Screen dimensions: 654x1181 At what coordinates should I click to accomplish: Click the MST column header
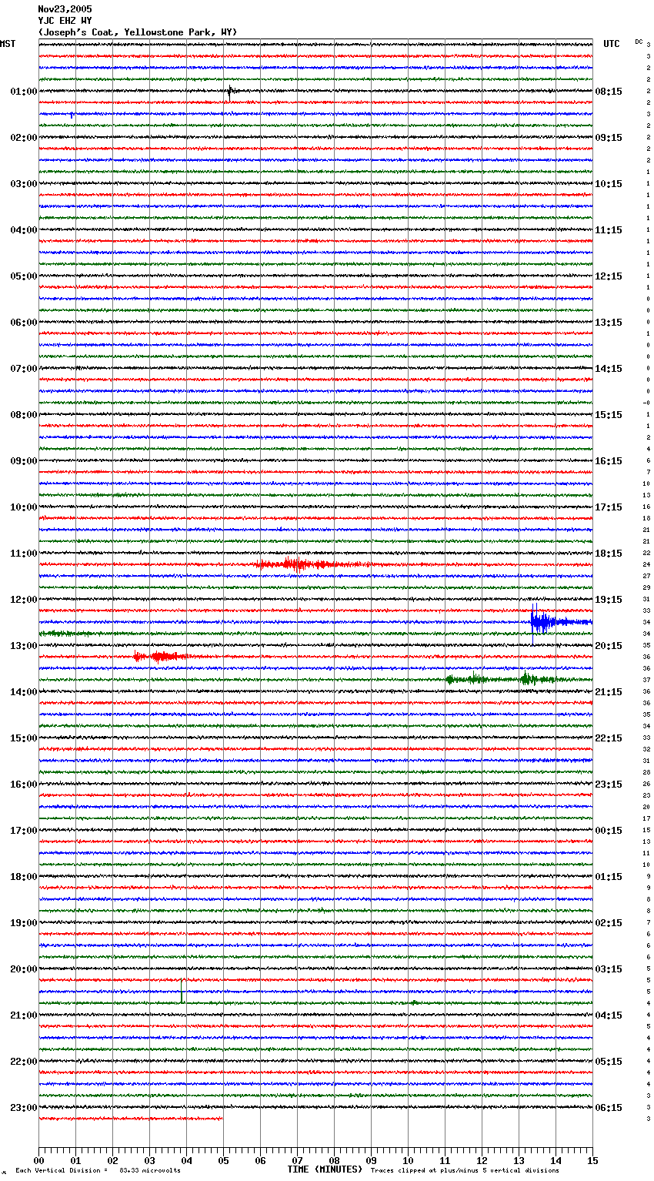point(8,44)
